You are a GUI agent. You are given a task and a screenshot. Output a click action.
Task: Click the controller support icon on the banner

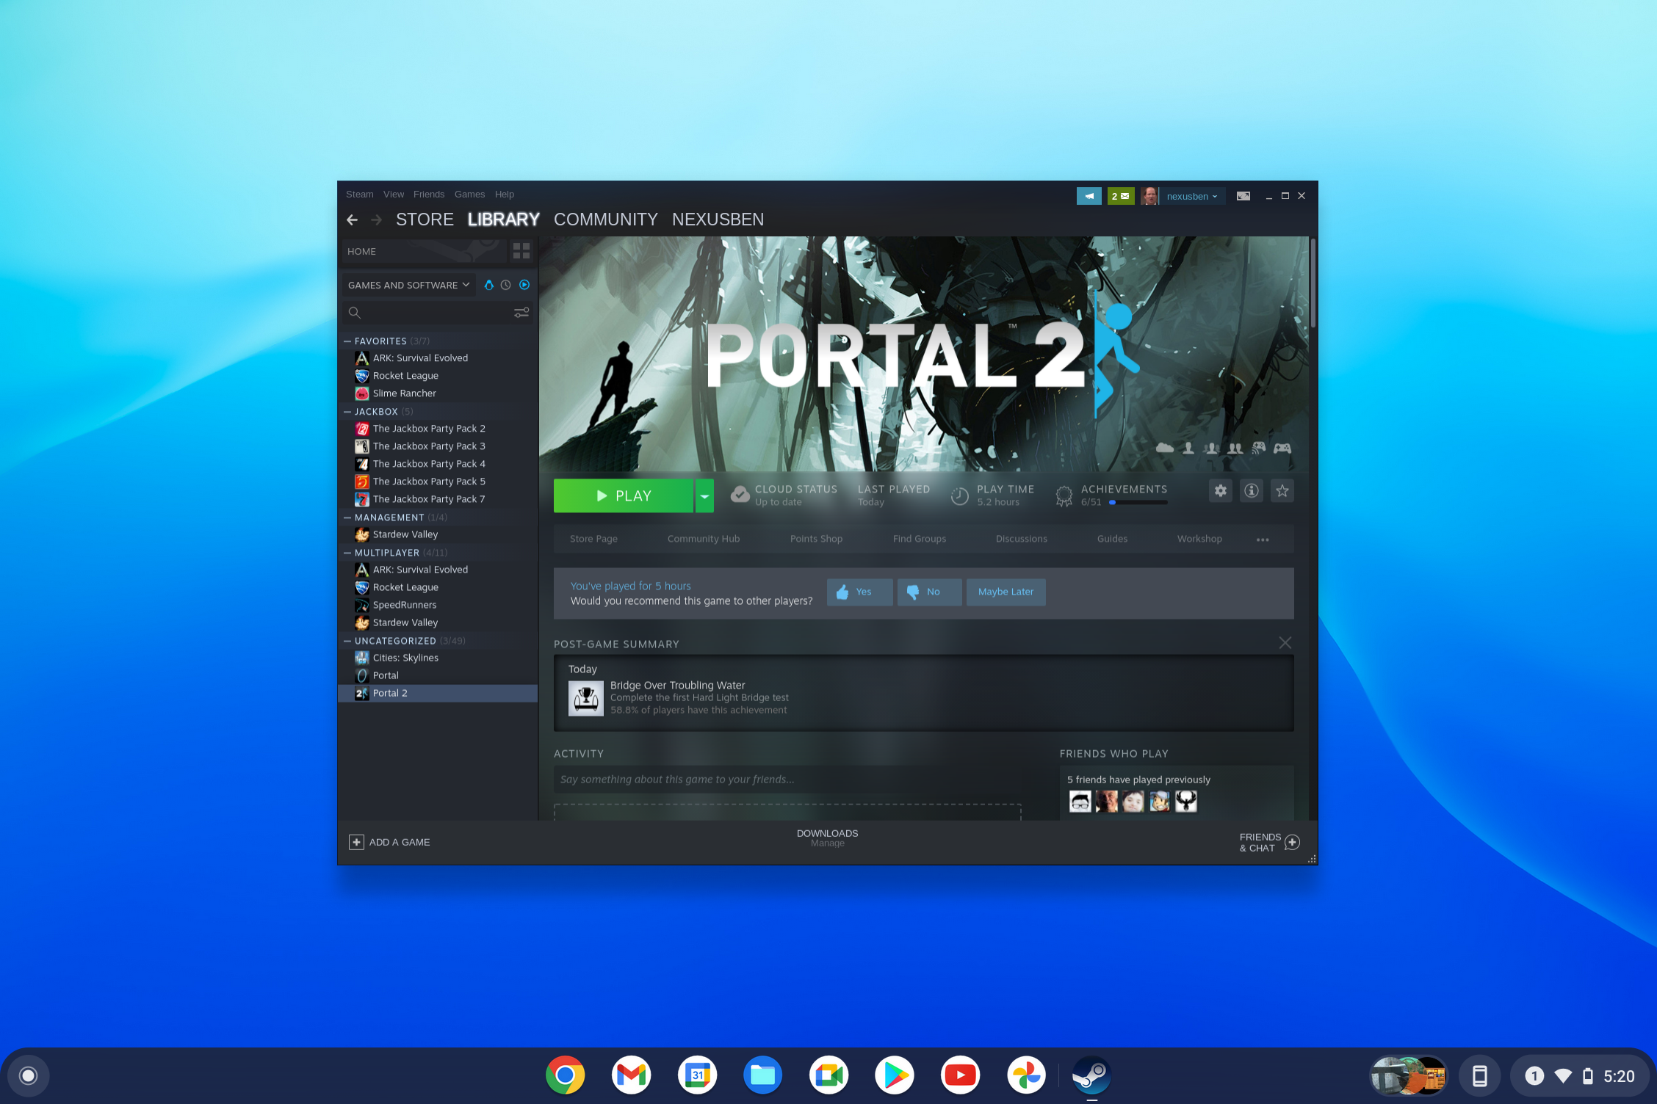pos(1282,448)
